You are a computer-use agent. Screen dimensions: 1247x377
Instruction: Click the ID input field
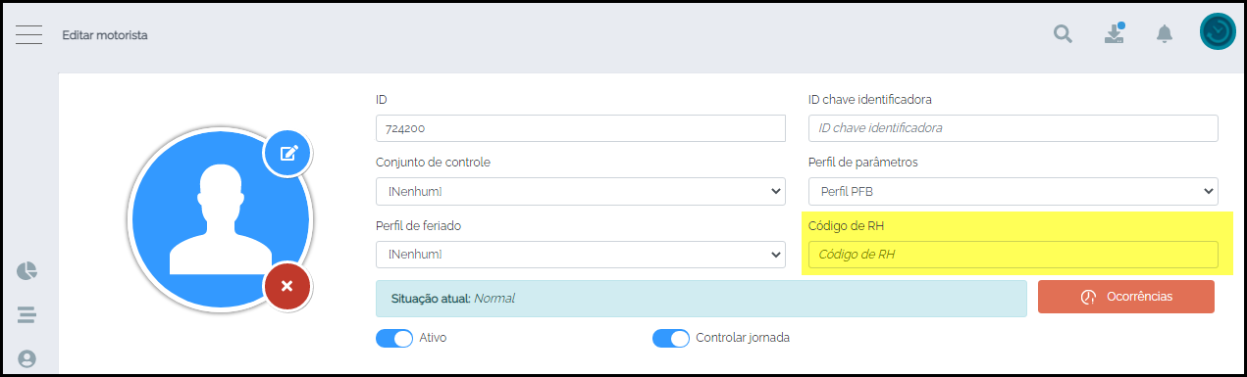click(581, 128)
